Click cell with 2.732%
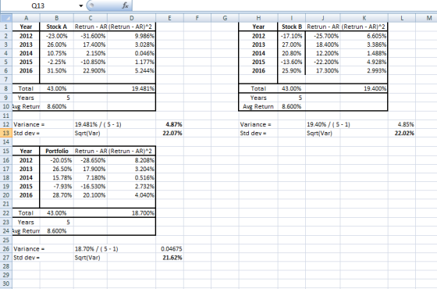 (x=132, y=186)
